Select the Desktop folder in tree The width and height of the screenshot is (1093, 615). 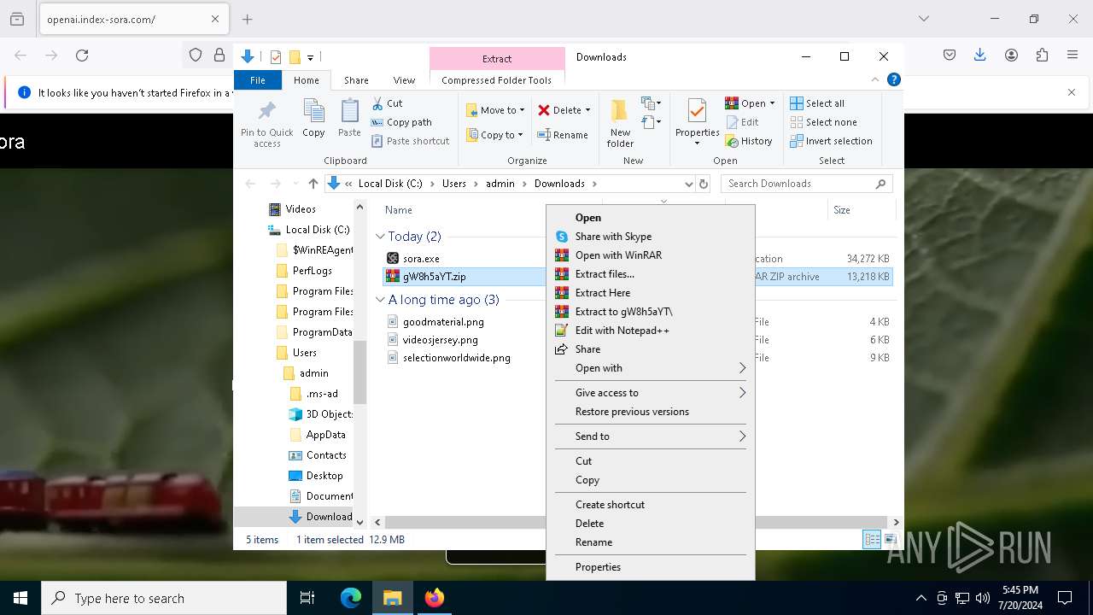click(324, 476)
